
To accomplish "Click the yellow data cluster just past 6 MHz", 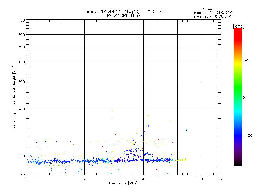I will tap(182, 160).
